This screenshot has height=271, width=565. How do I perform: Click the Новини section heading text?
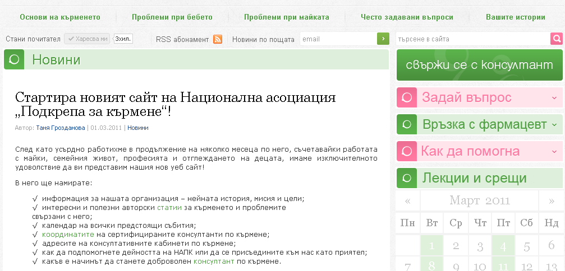[x=56, y=60]
